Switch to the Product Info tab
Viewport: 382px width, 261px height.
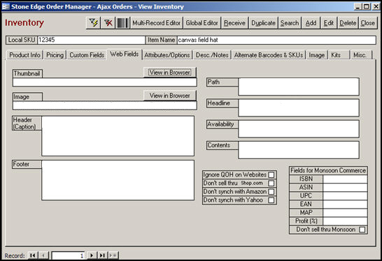point(24,55)
